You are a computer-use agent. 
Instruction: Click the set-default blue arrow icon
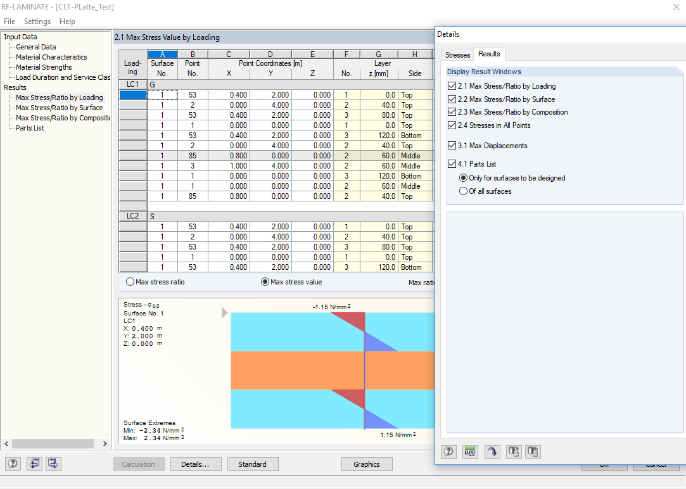(x=492, y=452)
